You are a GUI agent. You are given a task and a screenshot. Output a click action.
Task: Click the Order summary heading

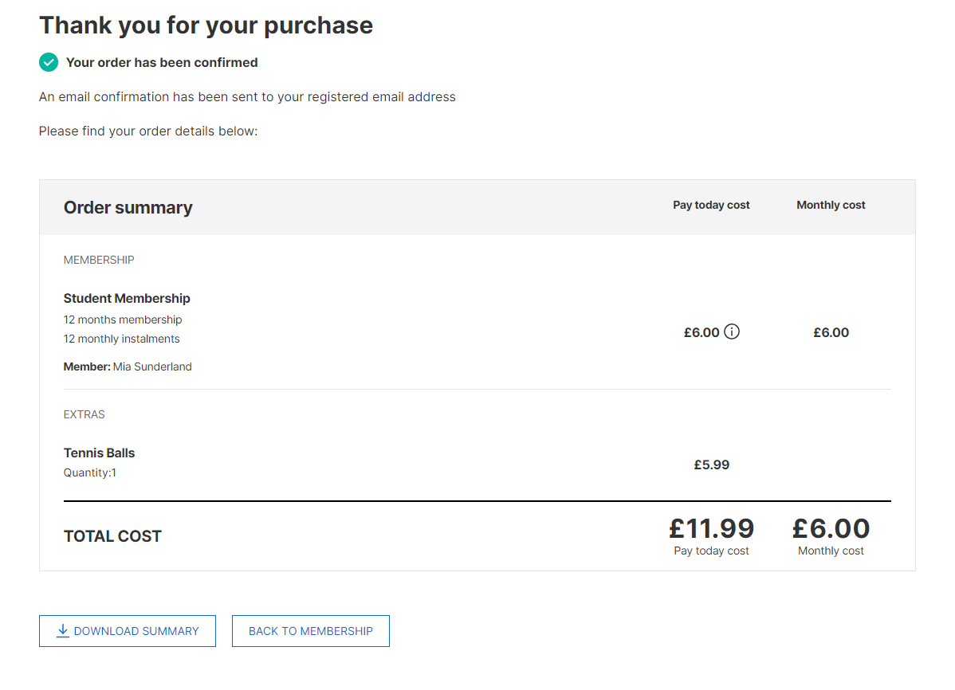[x=128, y=208]
